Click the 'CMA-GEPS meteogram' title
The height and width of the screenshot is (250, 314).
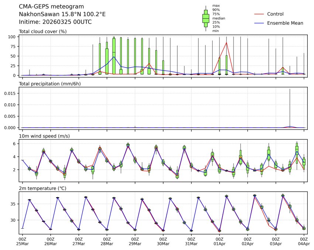51,7
